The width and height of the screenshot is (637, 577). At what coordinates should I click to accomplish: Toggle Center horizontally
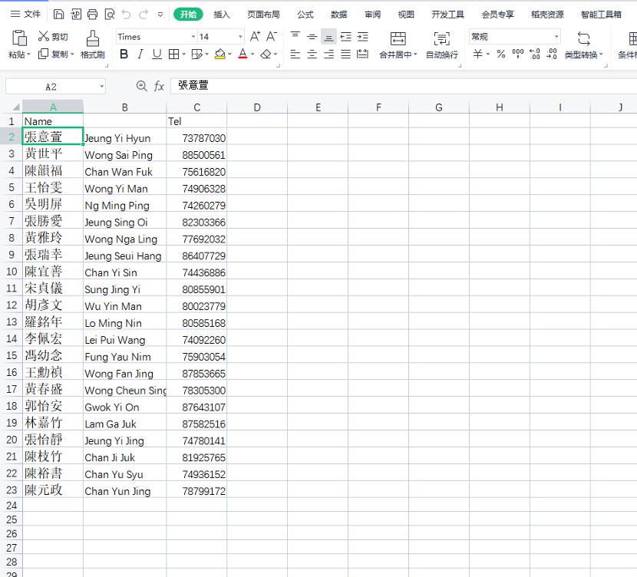312,54
